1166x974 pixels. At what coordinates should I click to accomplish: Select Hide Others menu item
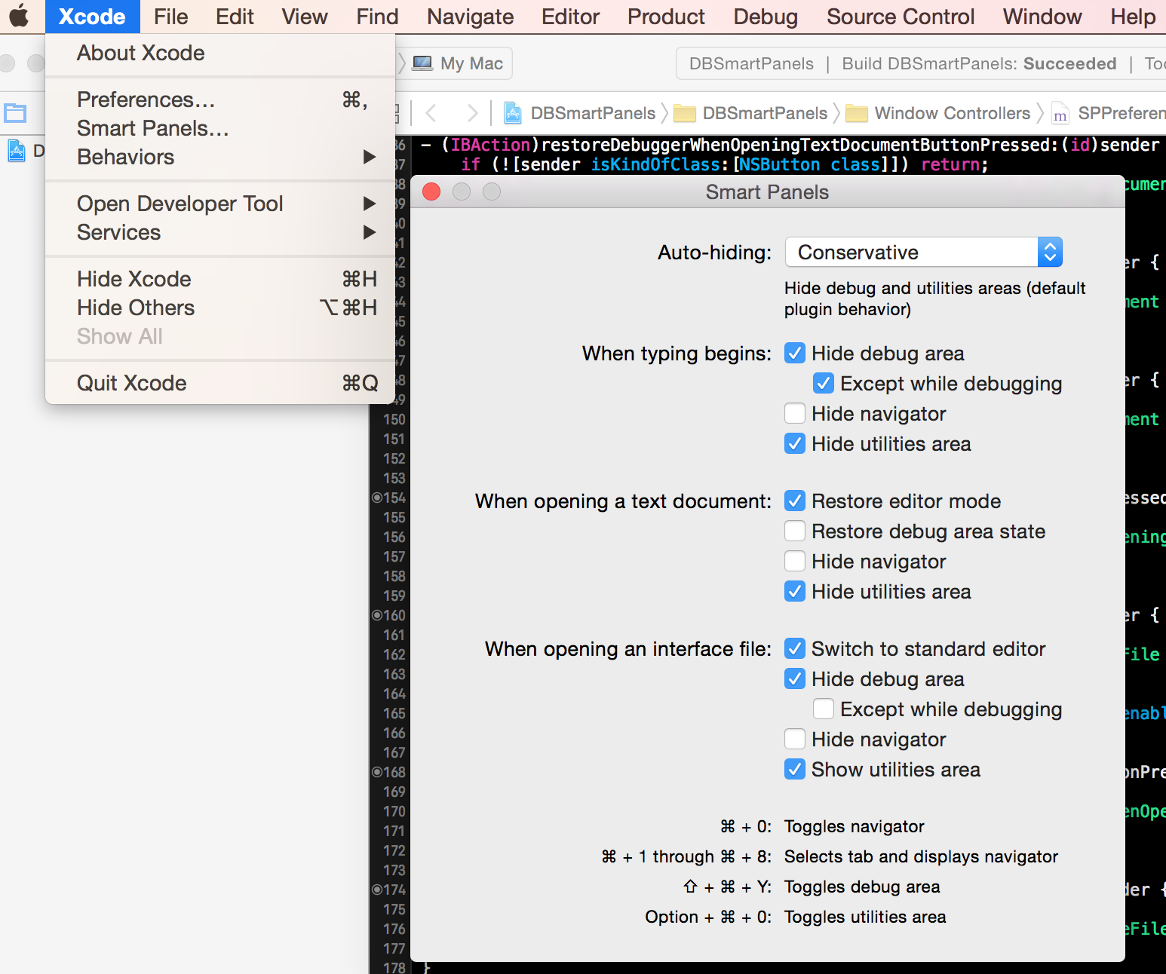(x=220, y=308)
